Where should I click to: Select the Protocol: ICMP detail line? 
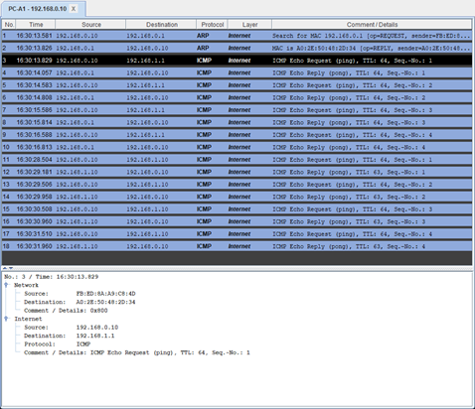click(x=57, y=344)
